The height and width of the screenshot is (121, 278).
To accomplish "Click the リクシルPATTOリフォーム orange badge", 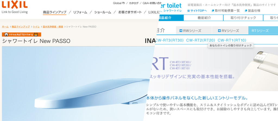I will (21, 35).
